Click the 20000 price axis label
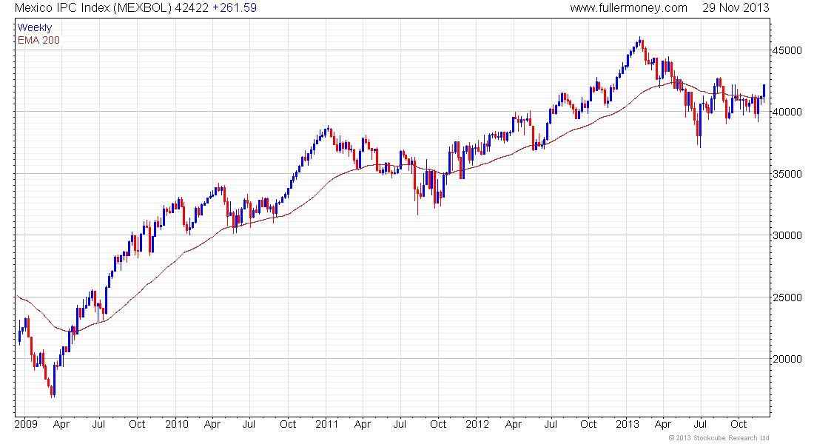 pos(787,359)
